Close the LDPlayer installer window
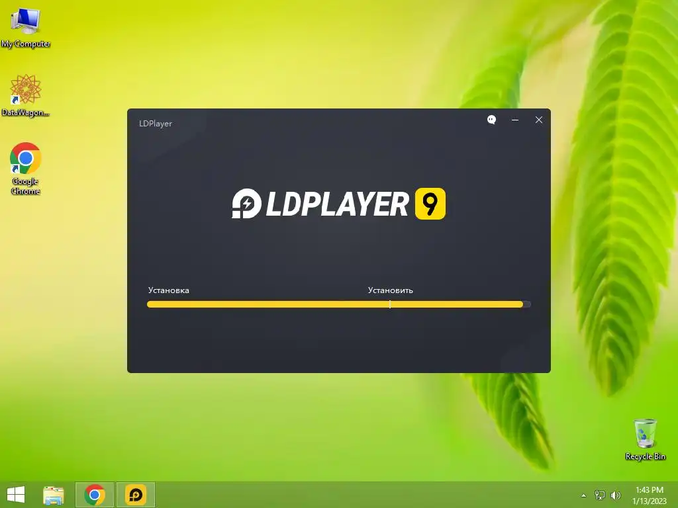The width and height of the screenshot is (678, 508). 539,120
